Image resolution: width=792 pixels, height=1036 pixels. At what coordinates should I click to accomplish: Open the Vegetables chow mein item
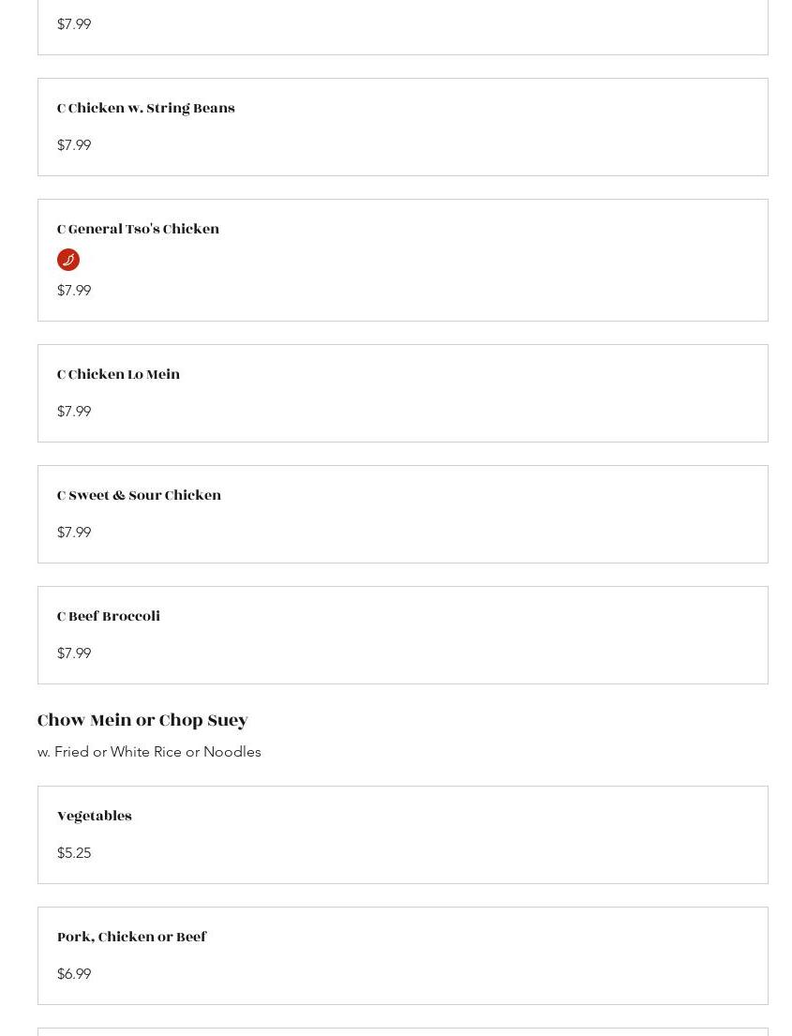coord(95,817)
